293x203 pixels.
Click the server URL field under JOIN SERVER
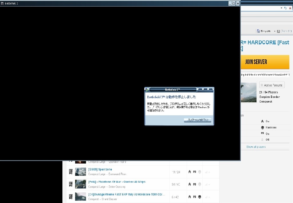265,75
